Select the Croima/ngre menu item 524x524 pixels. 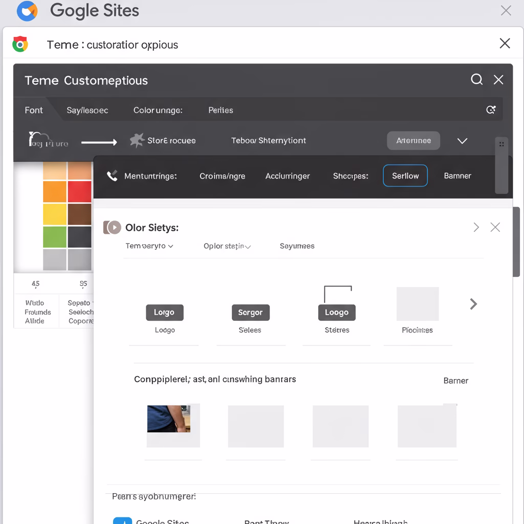pos(222,176)
